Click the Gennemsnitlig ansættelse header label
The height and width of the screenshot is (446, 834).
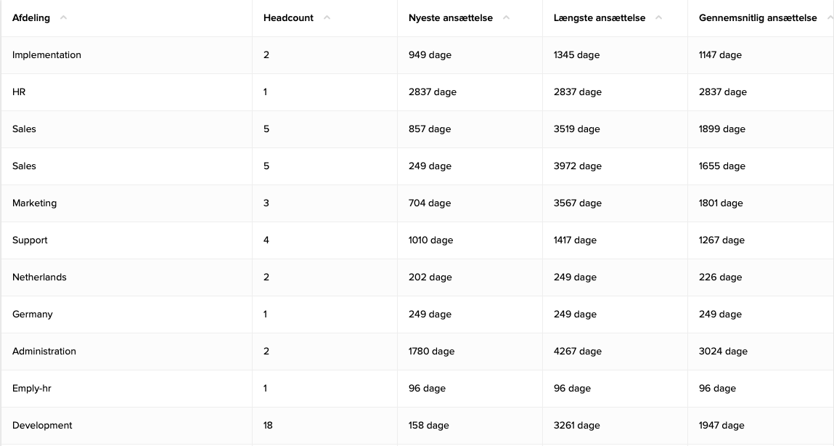[x=757, y=18]
